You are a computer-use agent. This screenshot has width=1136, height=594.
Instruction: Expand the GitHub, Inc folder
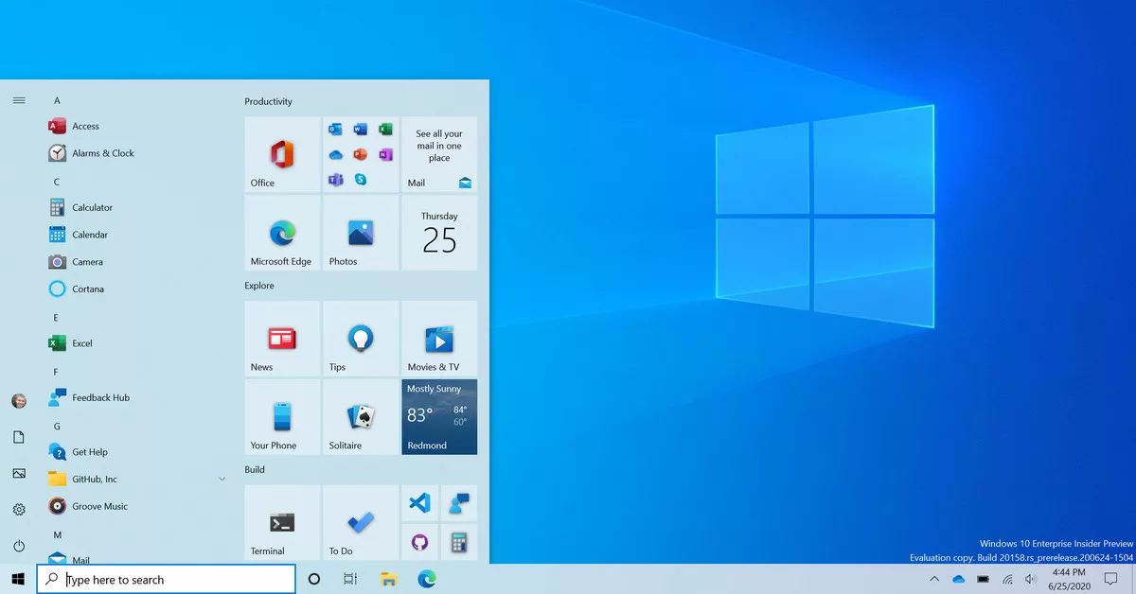[x=137, y=480]
